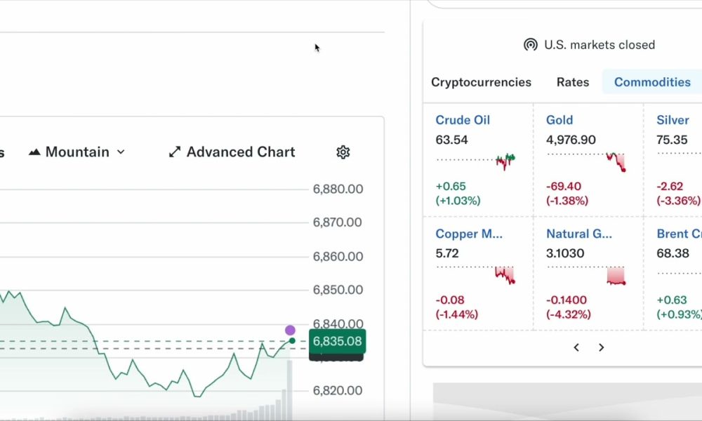Click the Natural Gas link

pos(580,234)
